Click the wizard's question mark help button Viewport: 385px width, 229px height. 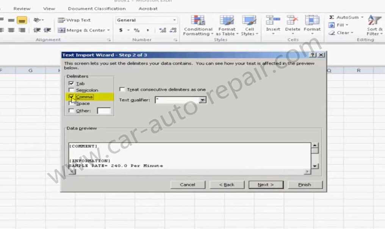point(312,55)
